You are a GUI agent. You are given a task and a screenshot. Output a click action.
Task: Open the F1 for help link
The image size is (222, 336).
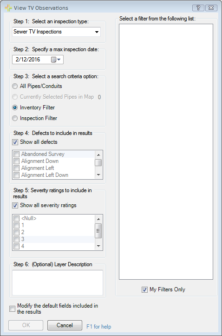(99, 327)
